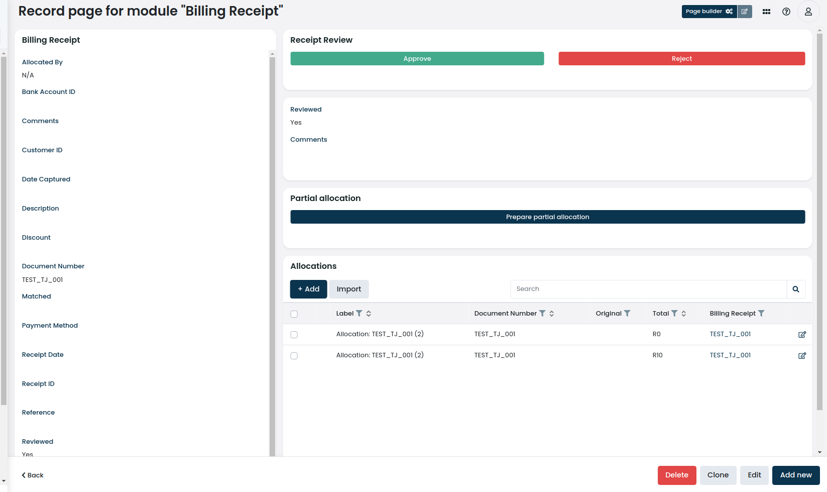The image size is (827, 492).
Task: Filter the Original column
Action: point(627,314)
